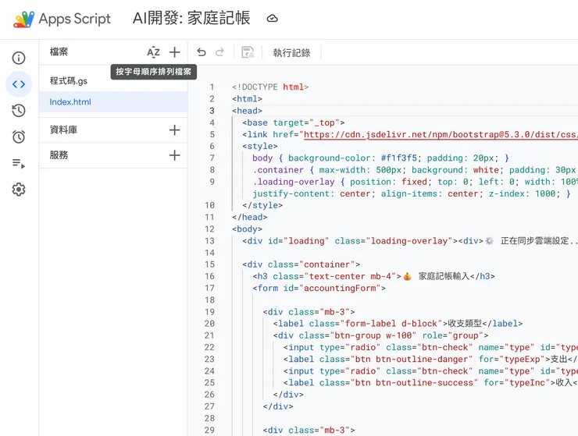This screenshot has width=578, height=436.
Task: Click the <style> opening tag line
Action: point(260,146)
